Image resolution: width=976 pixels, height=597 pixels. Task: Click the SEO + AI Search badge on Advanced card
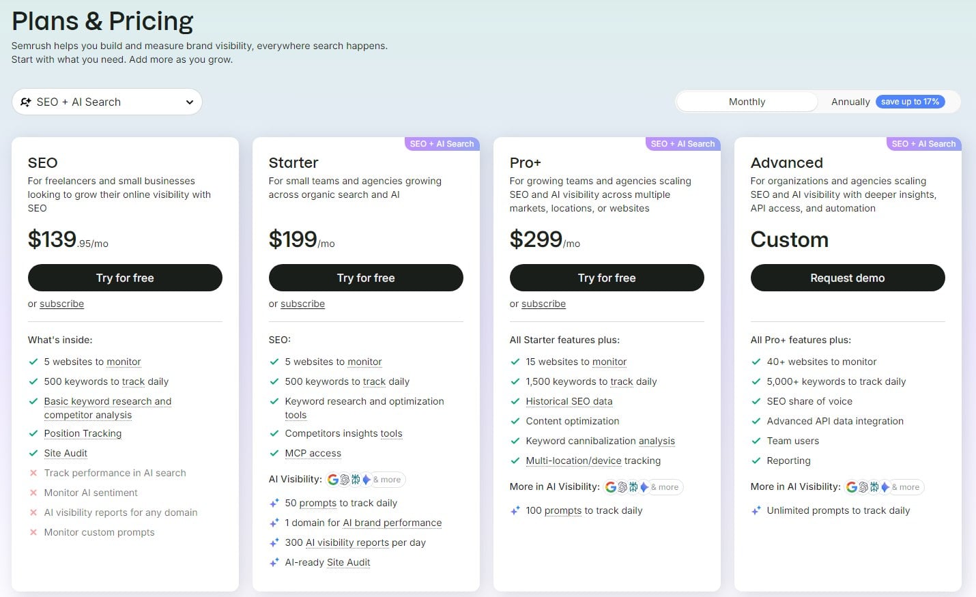point(923,144)
